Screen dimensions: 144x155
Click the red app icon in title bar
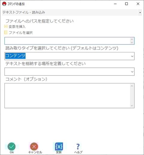(x=4, y=4)
